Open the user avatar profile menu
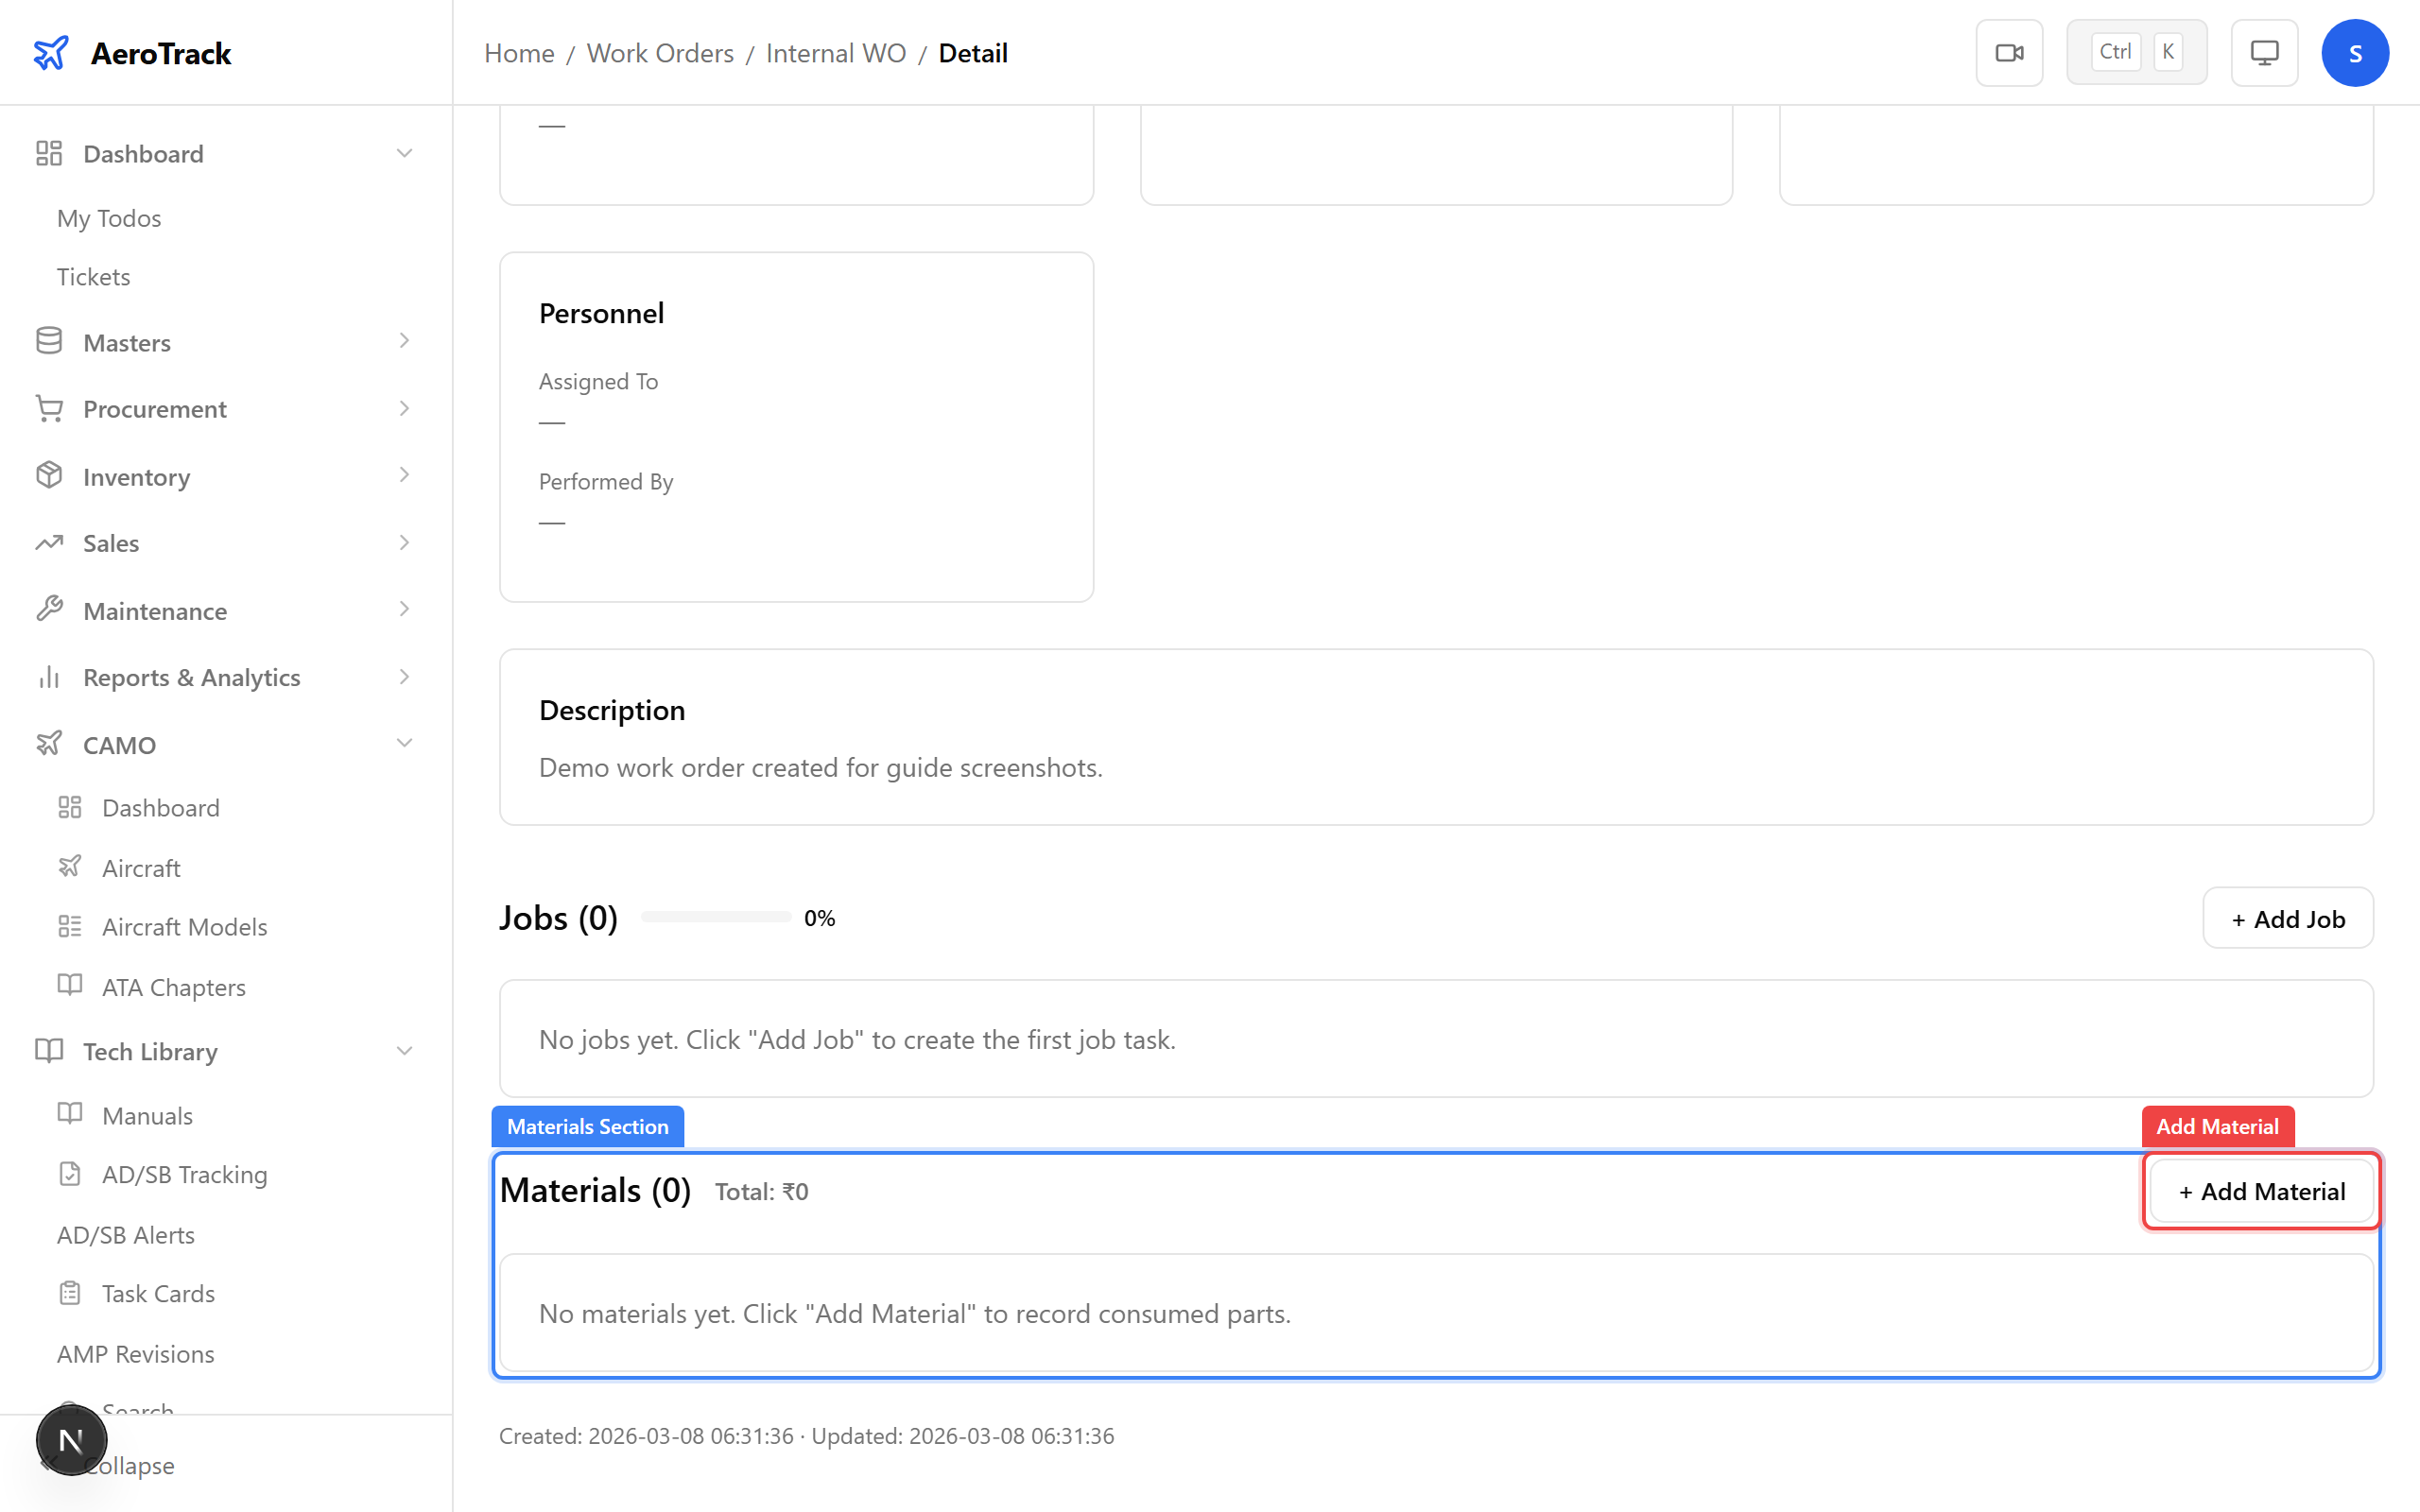The image size is (2420, 1512). [2355, 52]
